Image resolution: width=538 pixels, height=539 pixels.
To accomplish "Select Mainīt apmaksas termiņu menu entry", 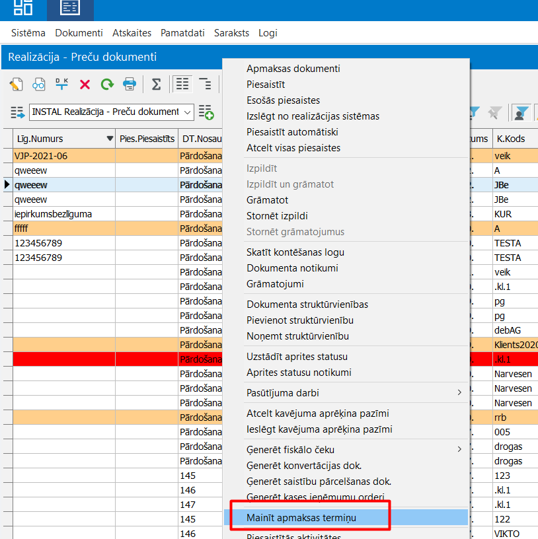I will [301, 518].
